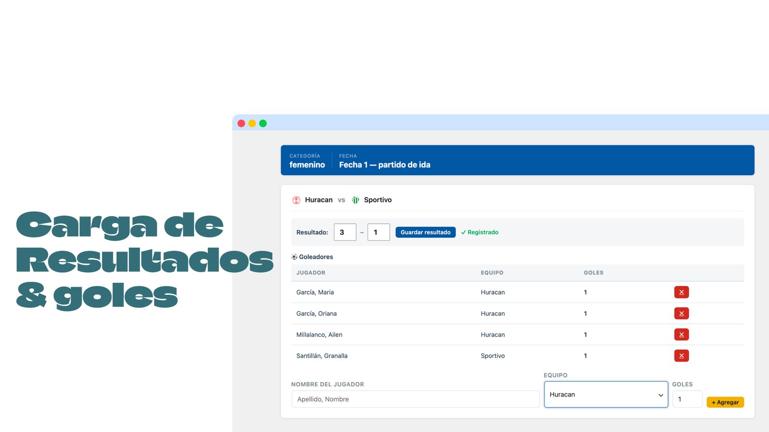Click the Huracan team cell for García, Oriana
Viewport: 769px width, 432px height.
coord(493,313)
